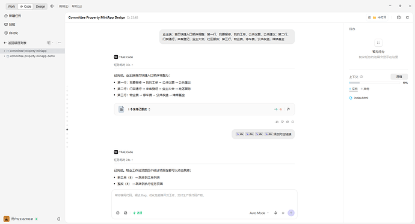Click the first TRAE Code logo icon
This screenshot has width=415, height=224.
pyautogui.click(x=116, y=57)
